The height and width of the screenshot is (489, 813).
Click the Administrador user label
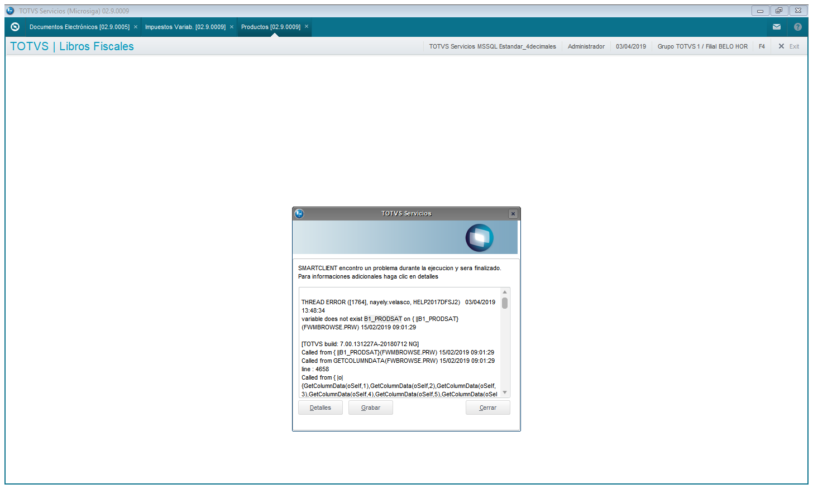(586, 46)
